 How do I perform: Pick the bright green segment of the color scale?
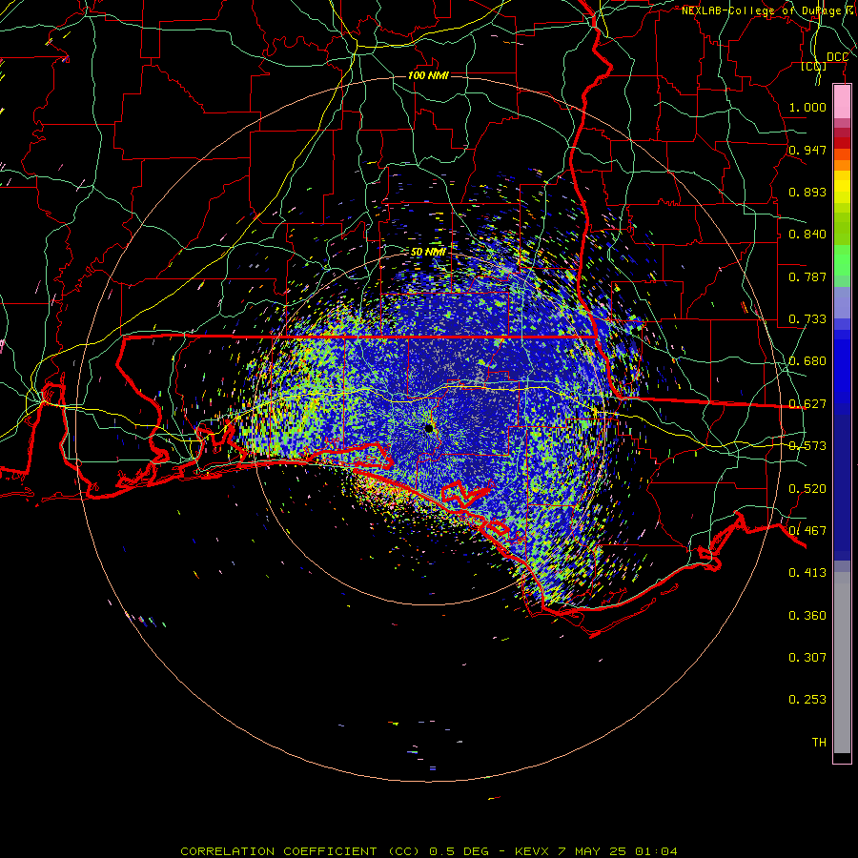pyautogui.click(x=842, y=260)
